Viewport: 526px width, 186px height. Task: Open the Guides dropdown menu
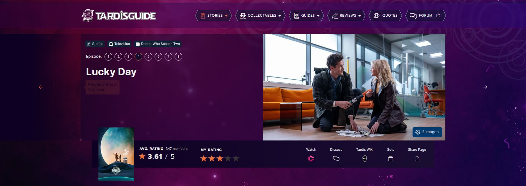click(x=306, y=16)
